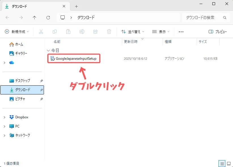
Task: Click the Share icon in the toolbar
Action: coord(96,32)
